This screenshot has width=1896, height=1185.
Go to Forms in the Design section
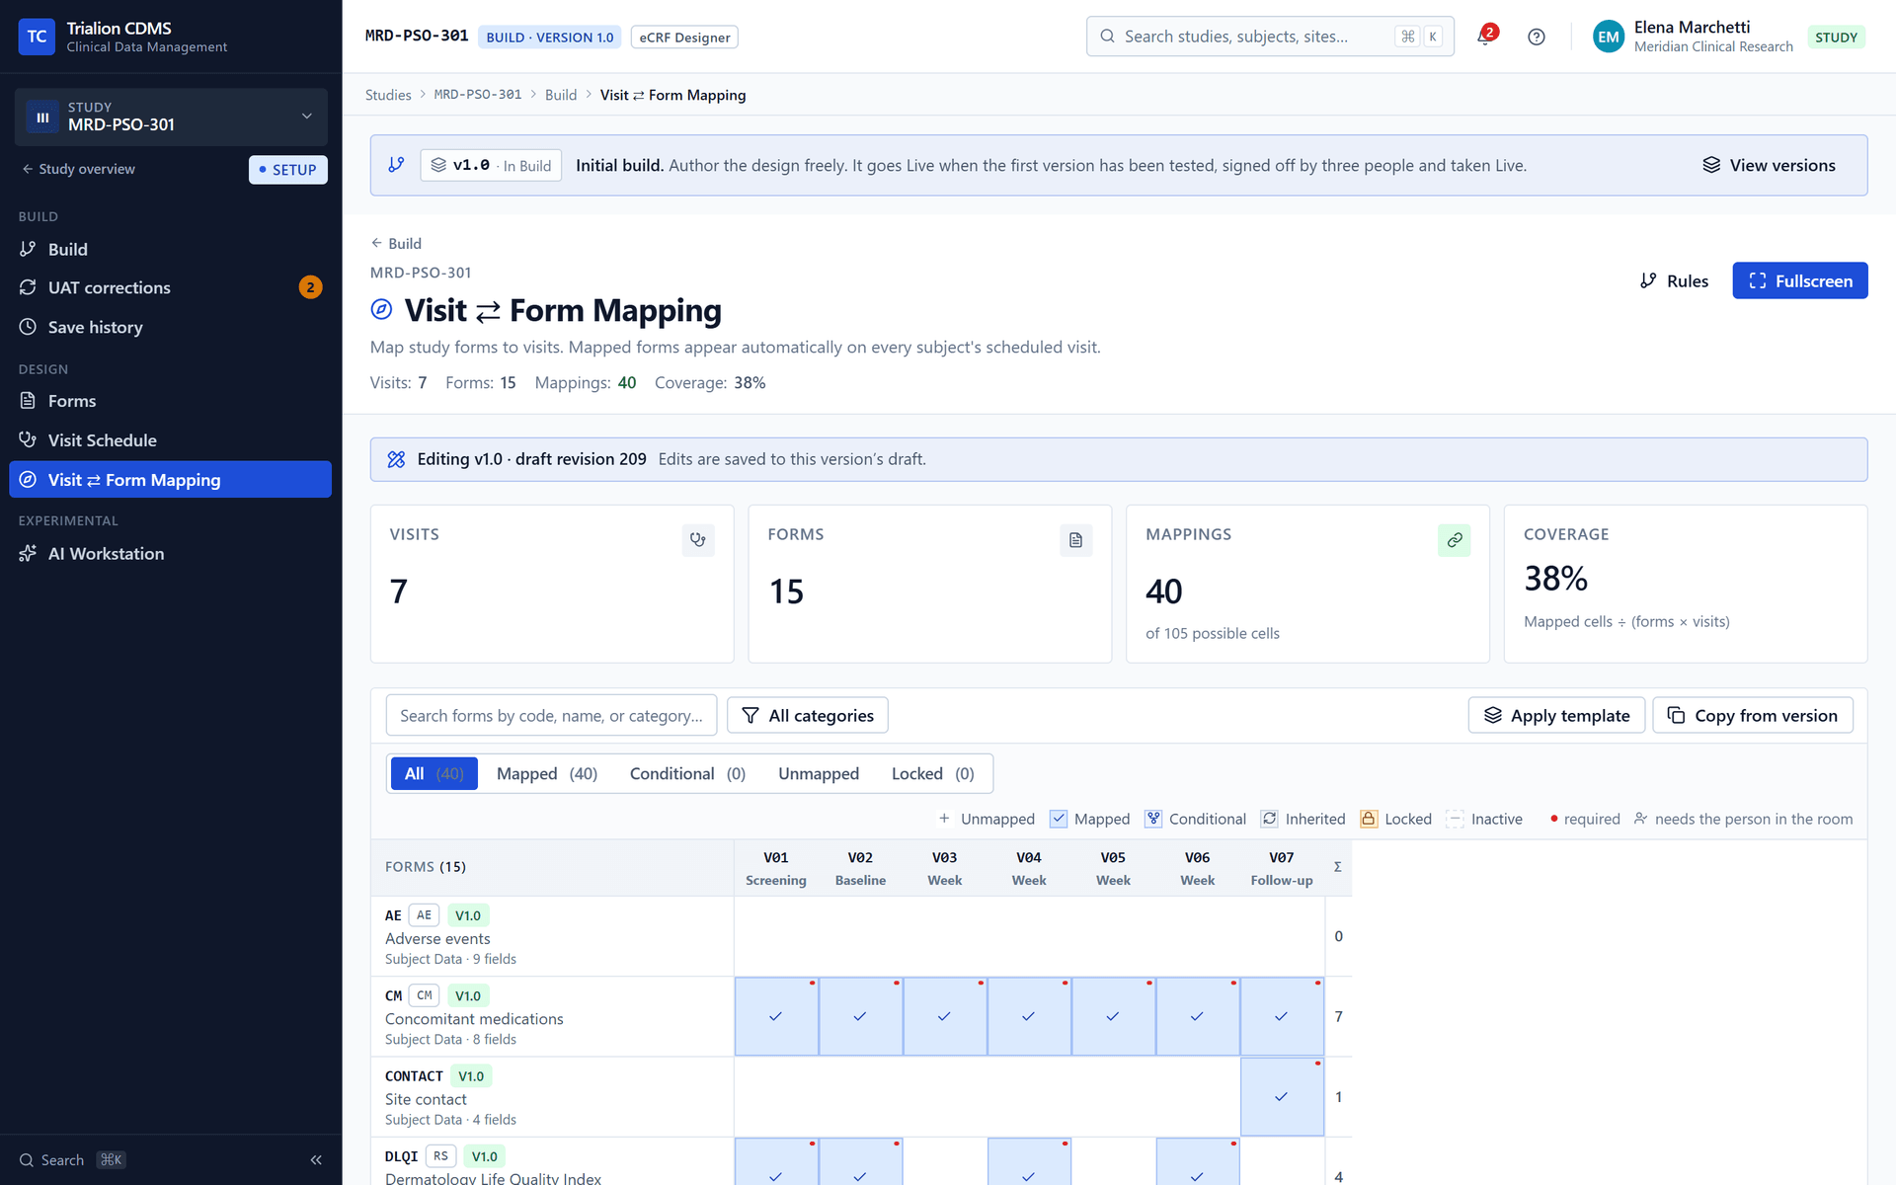click(170, 401)
